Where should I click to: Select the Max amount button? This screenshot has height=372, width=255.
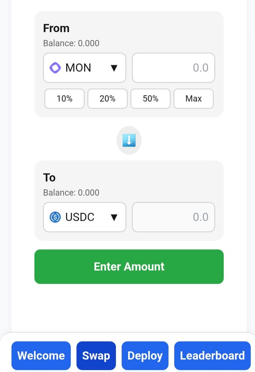click(194, 99)
